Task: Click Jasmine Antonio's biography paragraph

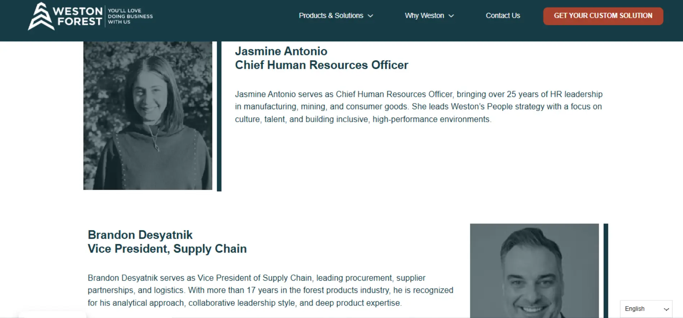Action: [x=418, y=107]
